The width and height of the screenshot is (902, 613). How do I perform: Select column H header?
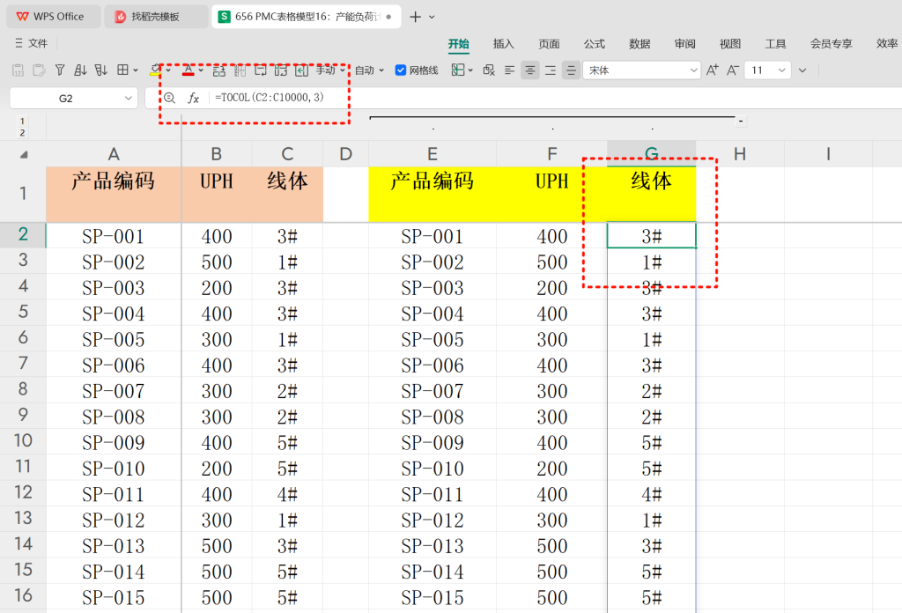[740, 154]
